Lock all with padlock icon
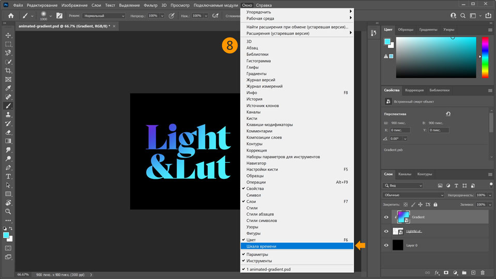This screenshot has height=279, width=496. point(436,205)
